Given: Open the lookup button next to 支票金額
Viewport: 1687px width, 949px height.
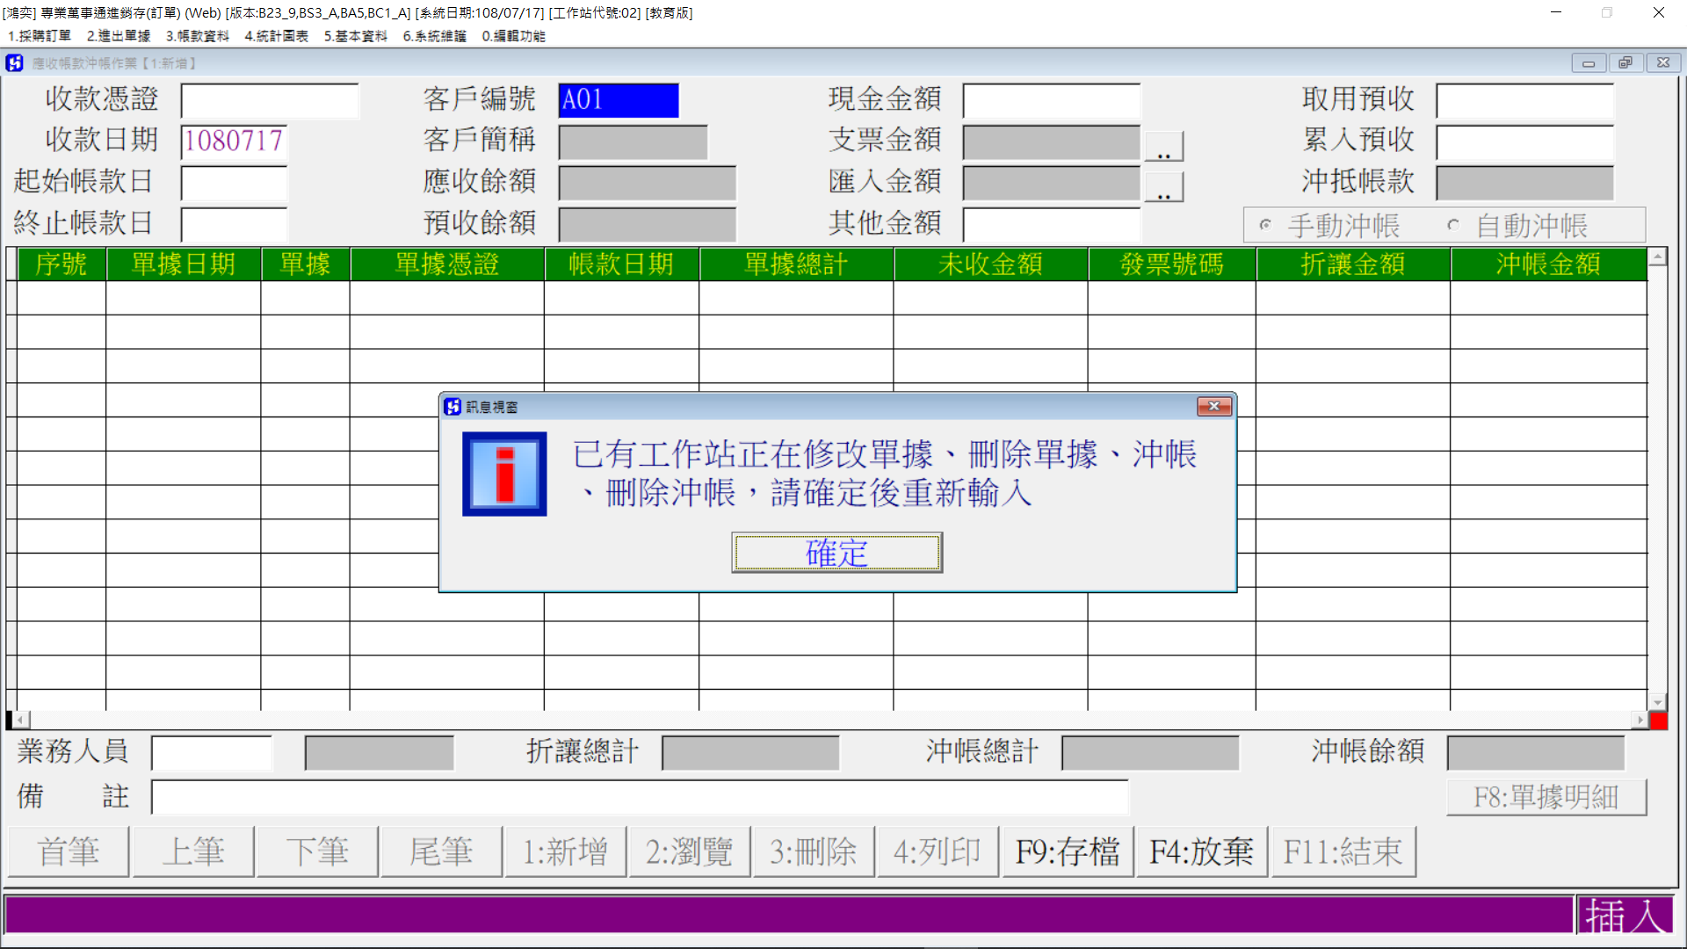Looking at the screenshot, I should 1164,146.
